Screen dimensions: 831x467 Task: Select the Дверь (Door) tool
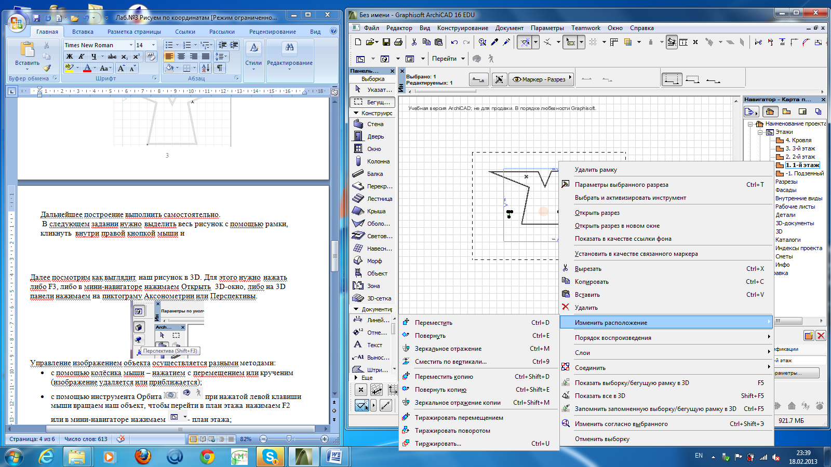pos(373,136)
